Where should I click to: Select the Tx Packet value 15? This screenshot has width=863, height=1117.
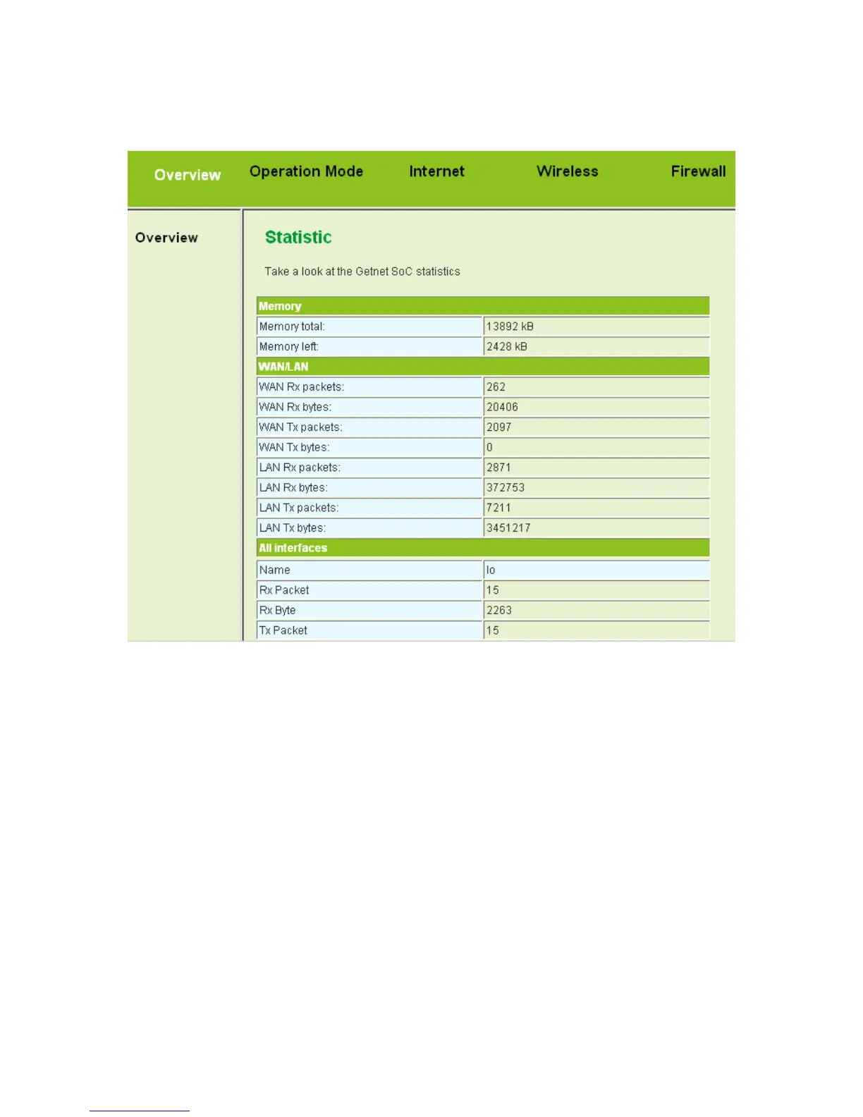[x=492, y=630]
